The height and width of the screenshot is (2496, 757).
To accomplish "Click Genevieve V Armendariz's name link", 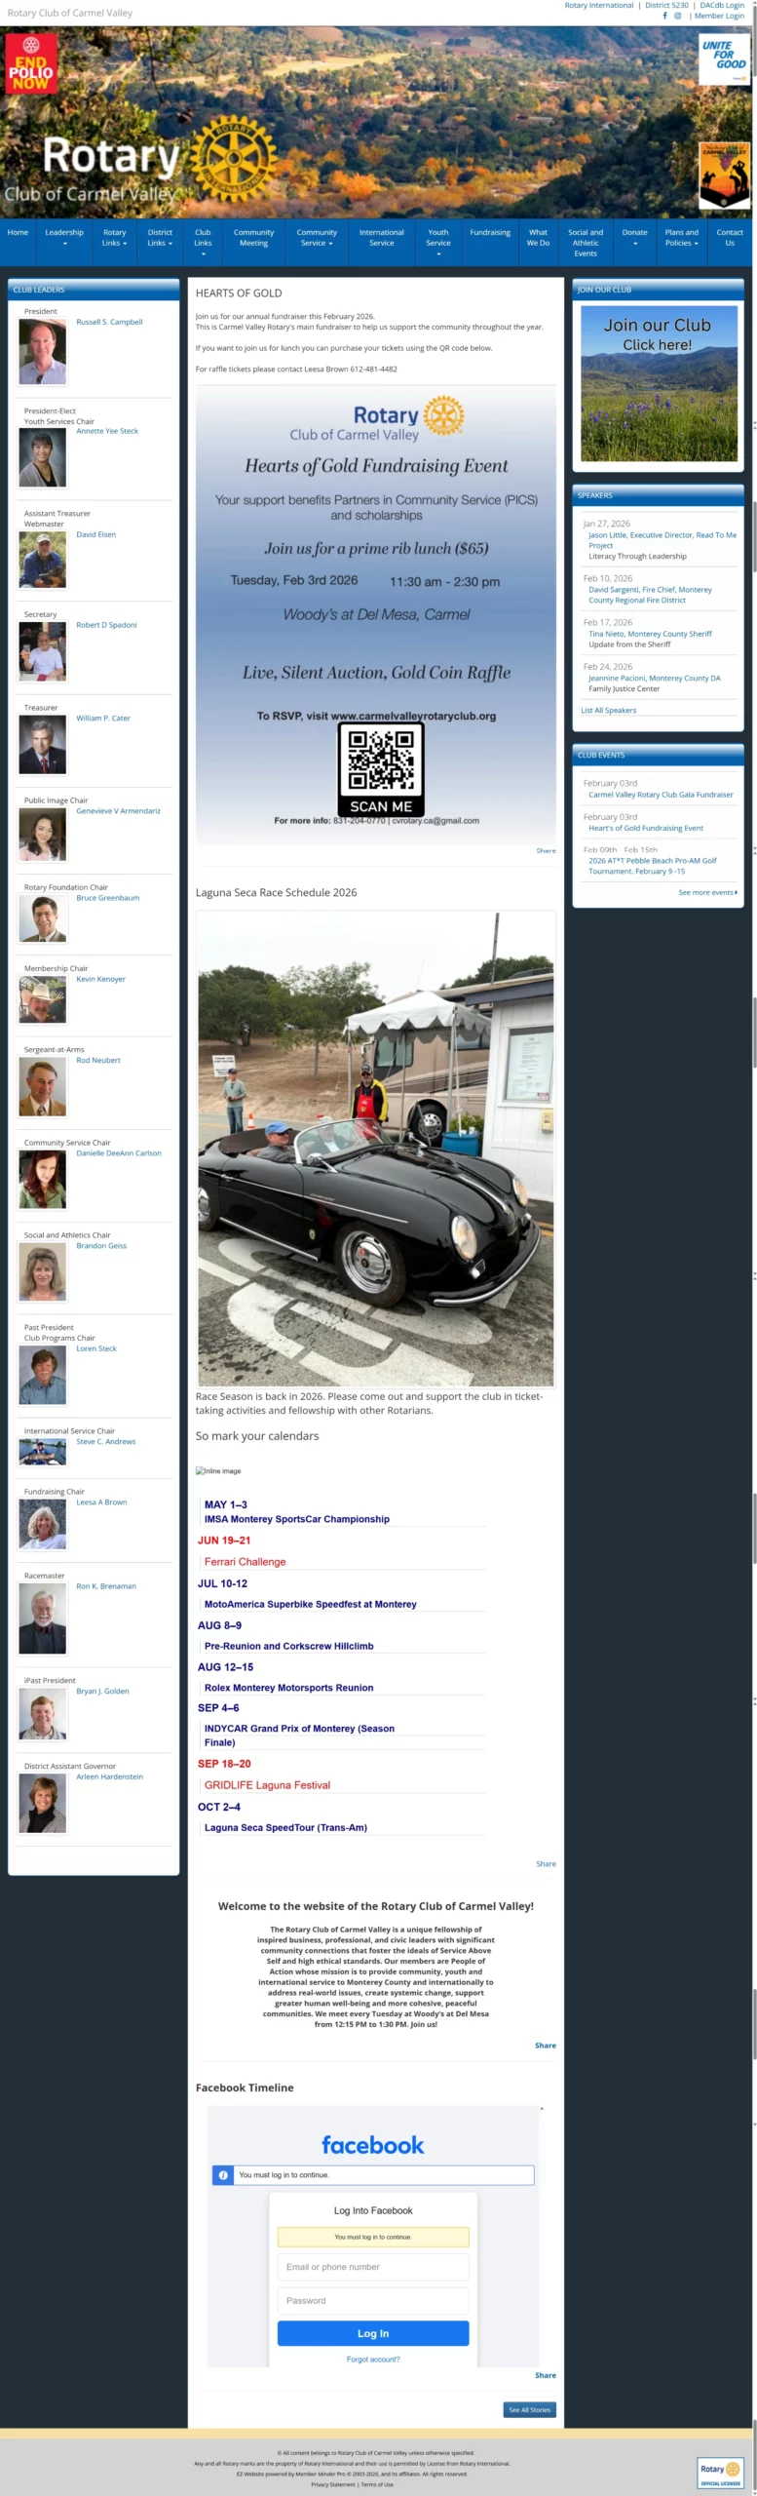I will tap(118, 811).
